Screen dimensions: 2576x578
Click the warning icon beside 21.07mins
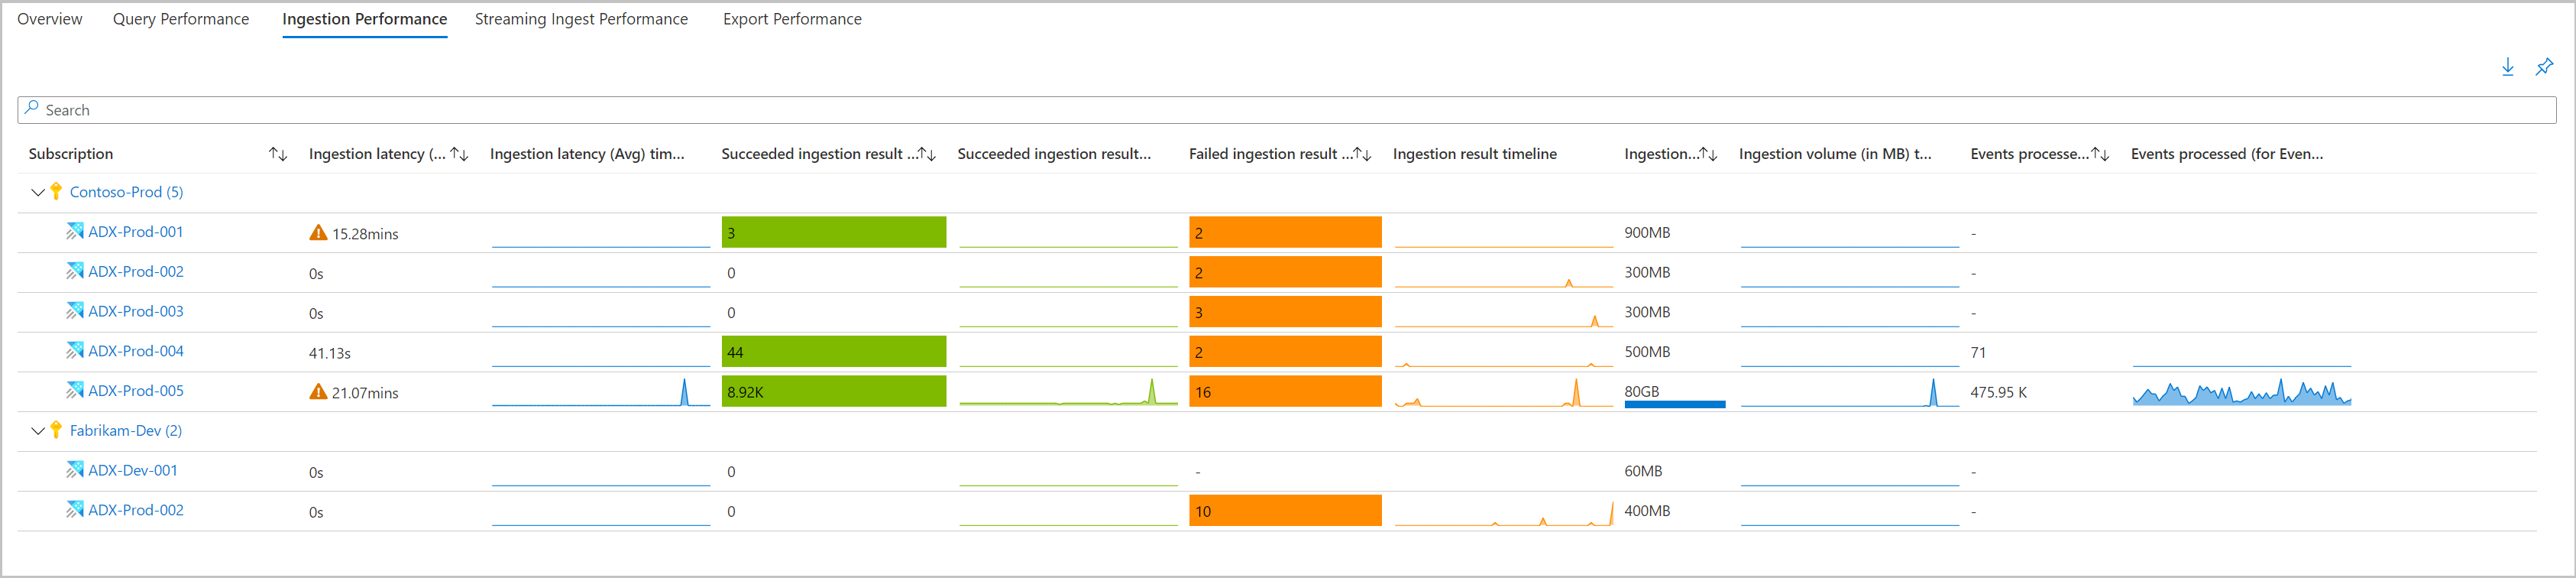click(318, 392)
